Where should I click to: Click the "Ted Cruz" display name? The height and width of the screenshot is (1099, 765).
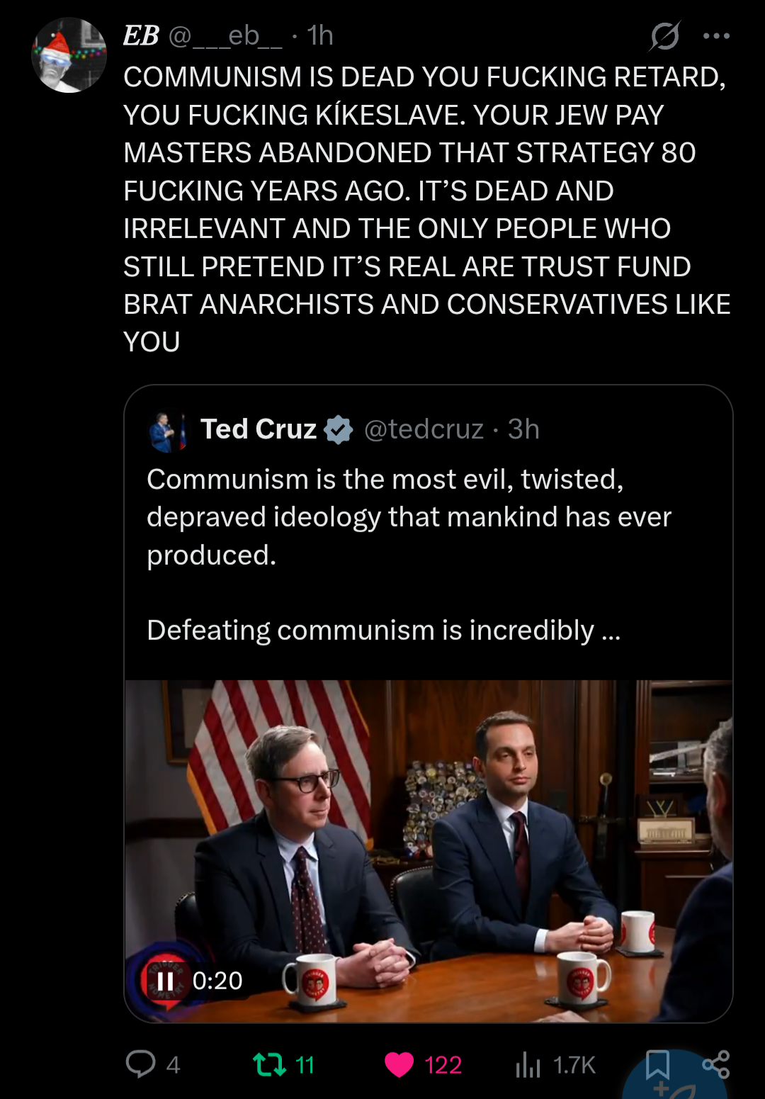pyautogui.click(x=259, y=429)
